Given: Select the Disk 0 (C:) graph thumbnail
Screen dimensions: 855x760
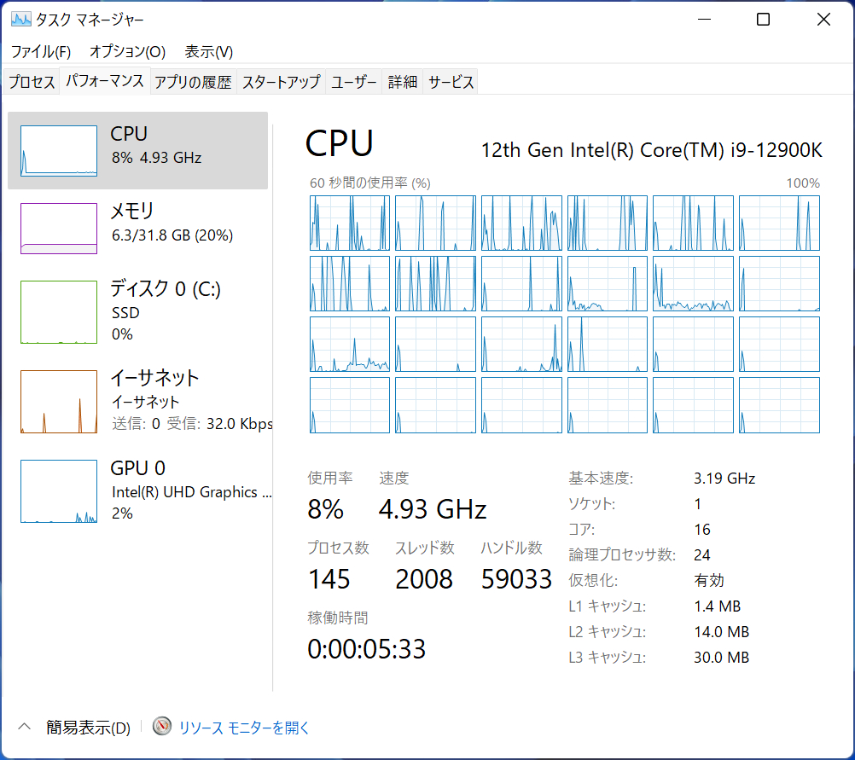Looking at the screenshot, I should point(59,312).
